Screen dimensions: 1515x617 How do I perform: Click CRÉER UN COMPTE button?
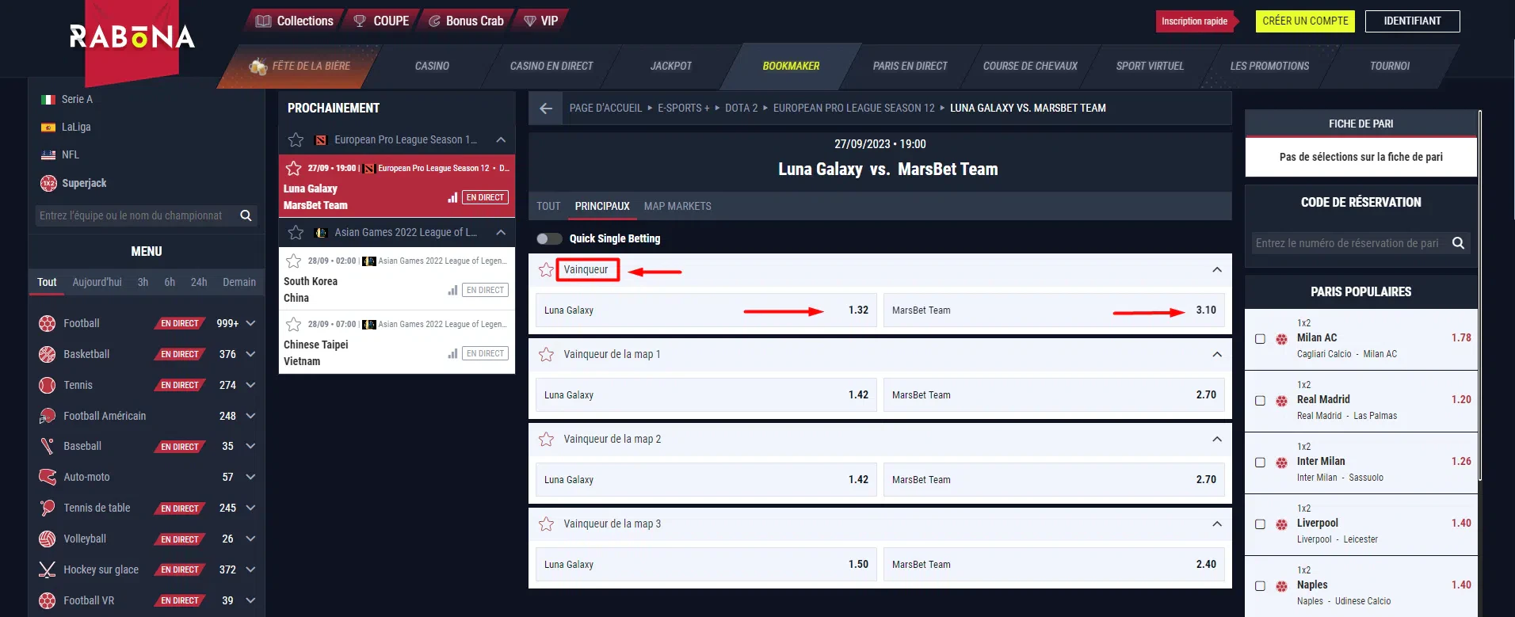click(1305, 21)
